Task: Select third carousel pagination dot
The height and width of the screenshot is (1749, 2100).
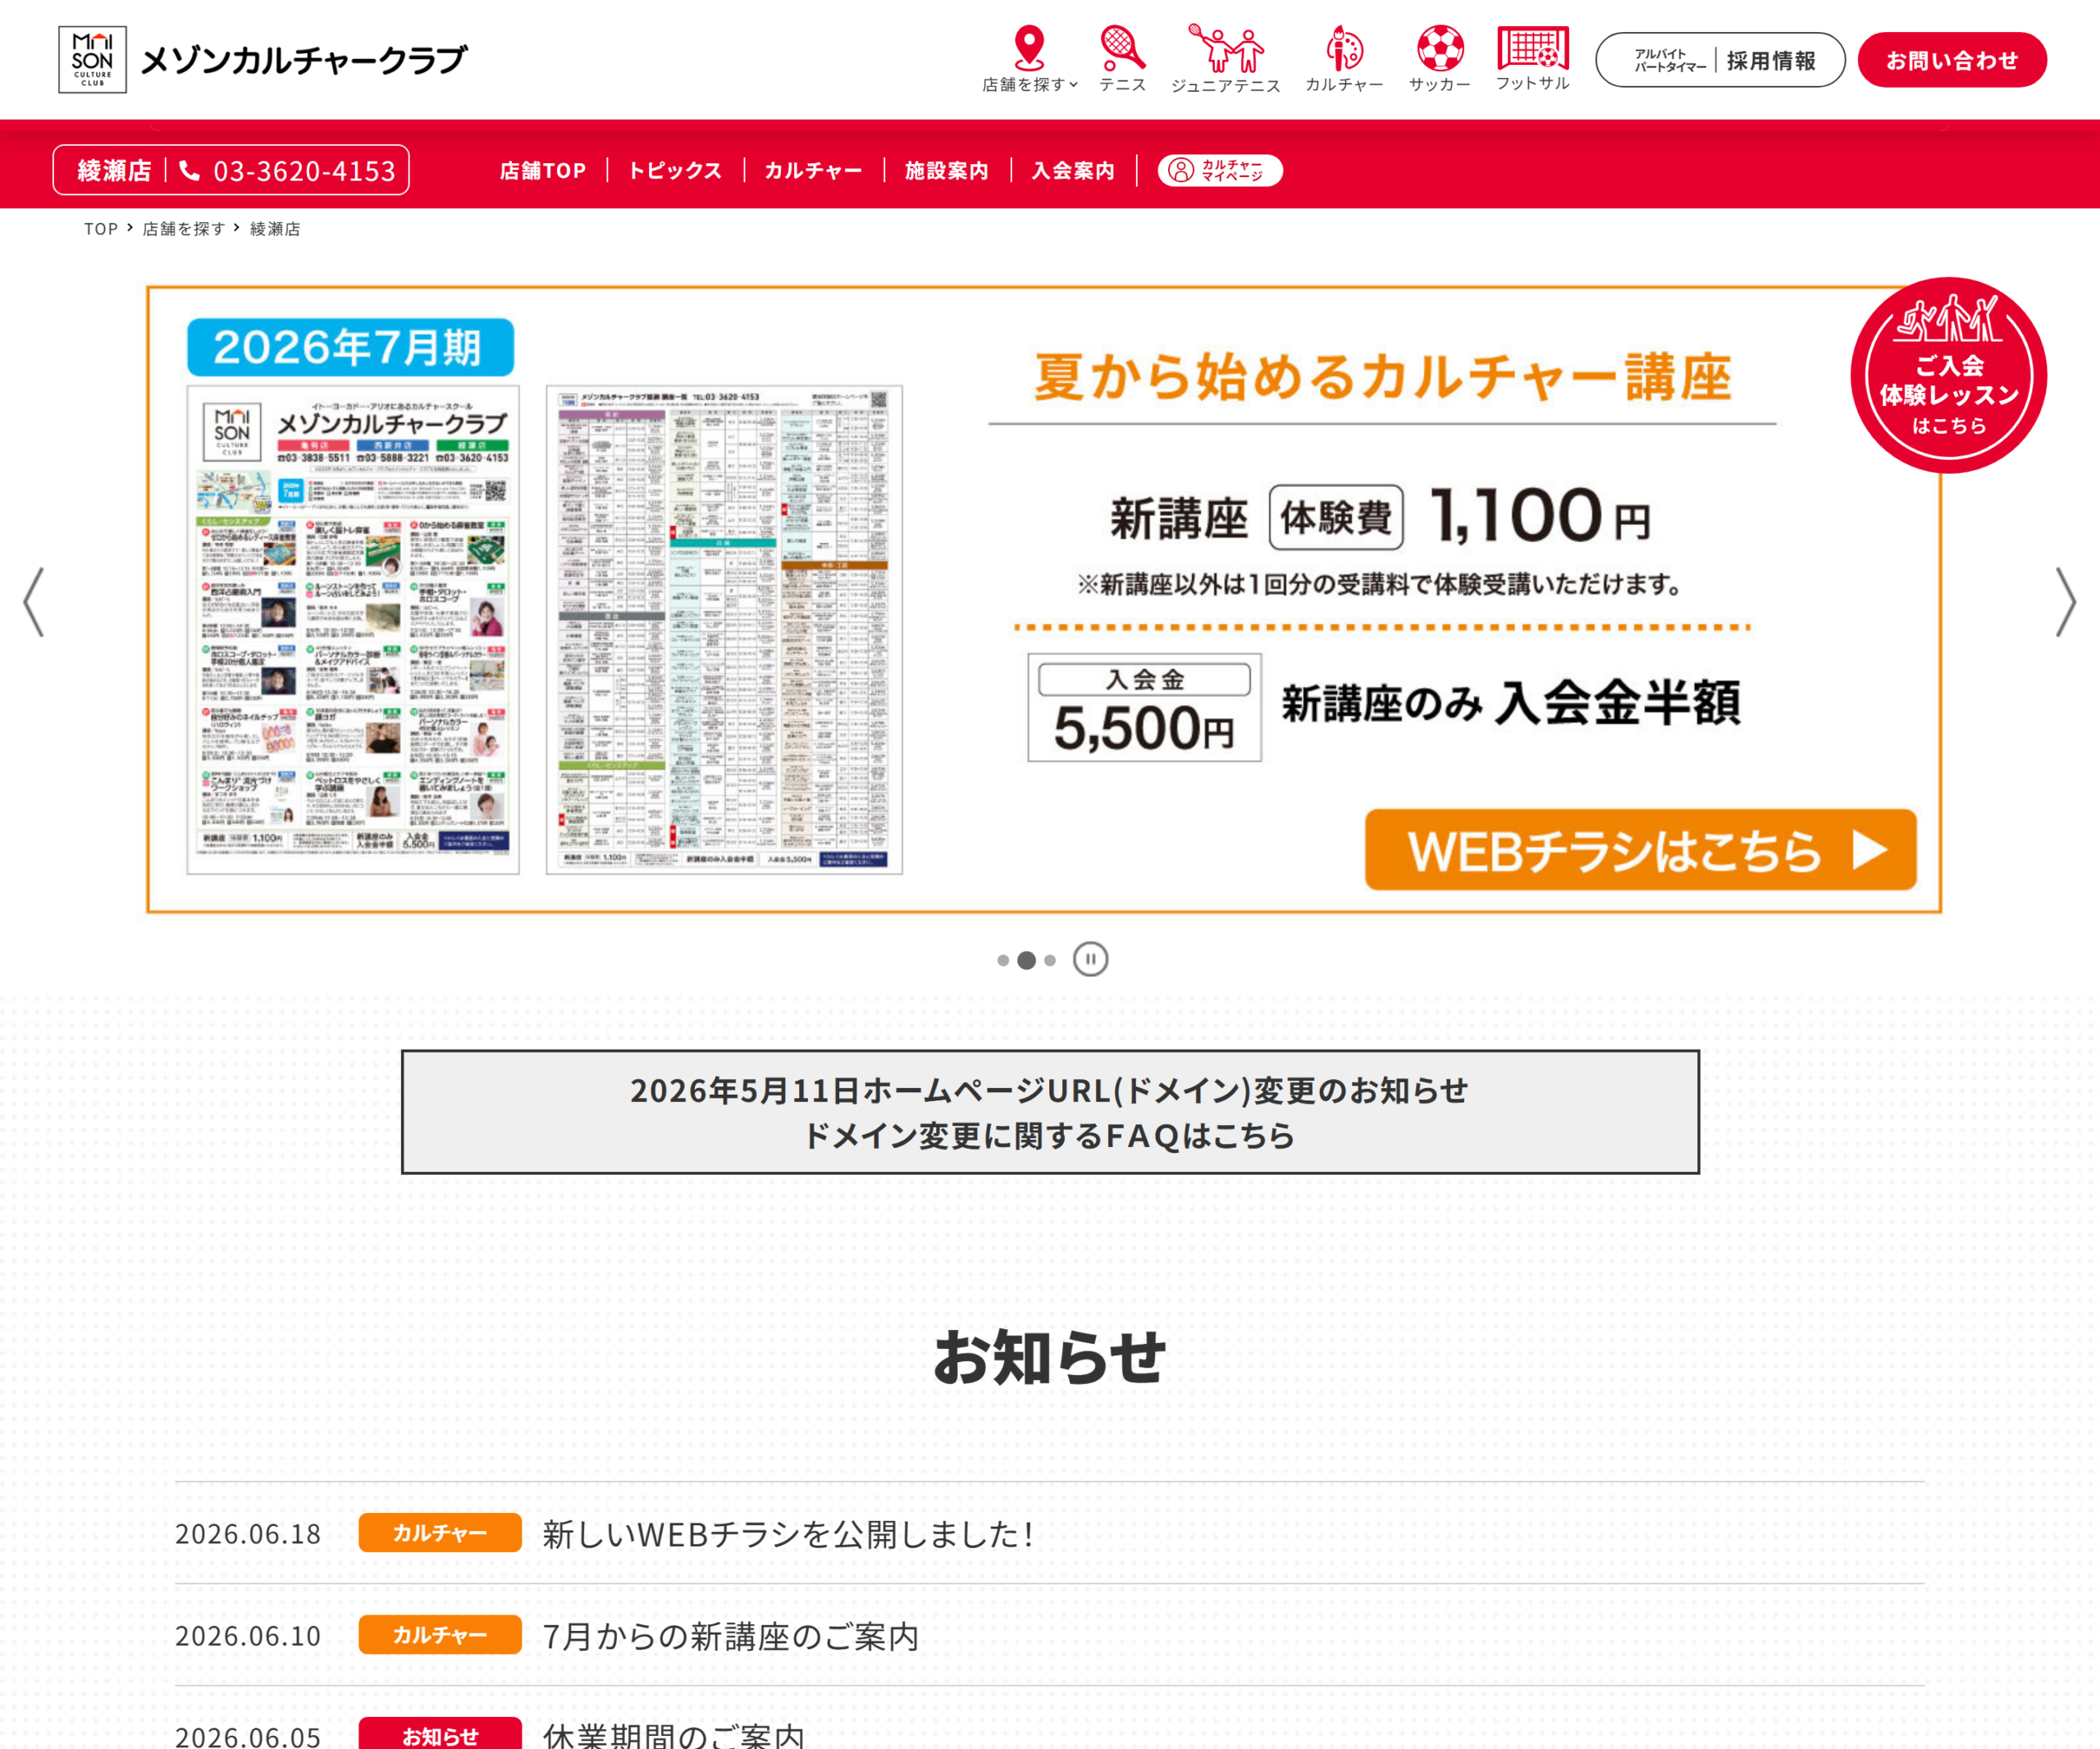Action: coord(1050,960)
